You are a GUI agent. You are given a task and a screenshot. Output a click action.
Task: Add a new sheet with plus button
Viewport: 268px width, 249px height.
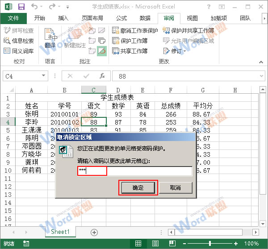[94, 232]
